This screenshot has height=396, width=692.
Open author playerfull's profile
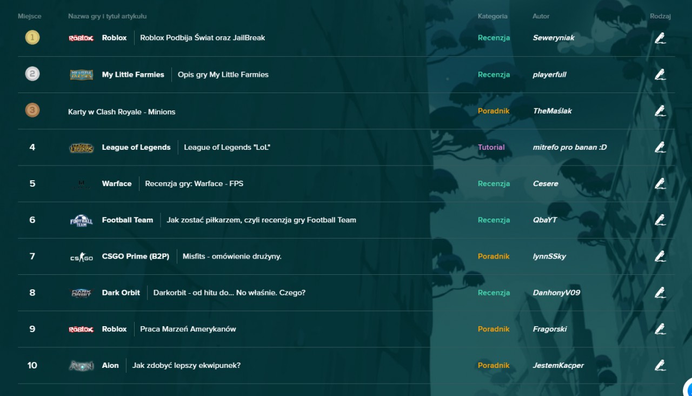[549, 75]
